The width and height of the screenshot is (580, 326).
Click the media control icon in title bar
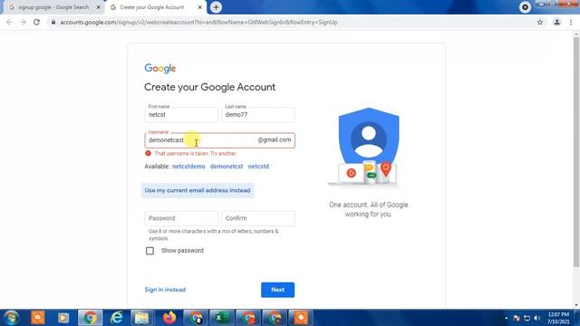tap(525, 7)
